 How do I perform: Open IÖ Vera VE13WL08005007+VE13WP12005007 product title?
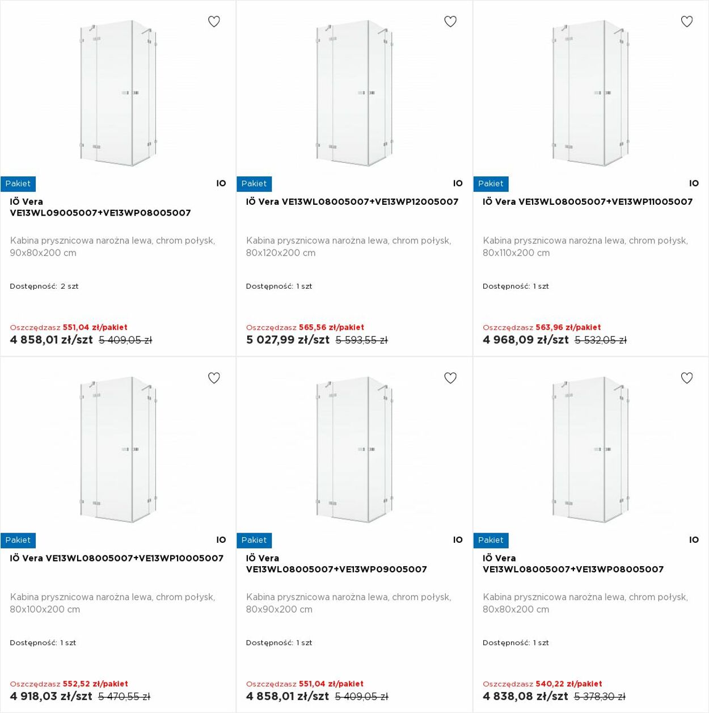[352, 201]
